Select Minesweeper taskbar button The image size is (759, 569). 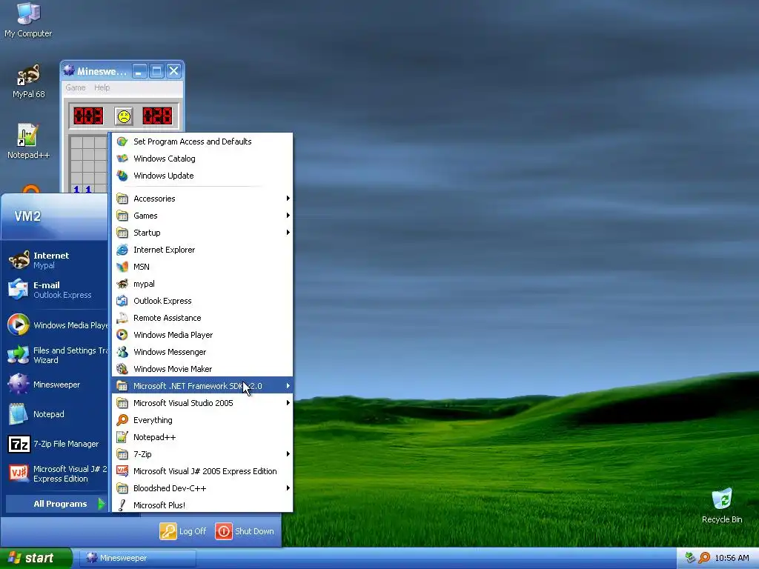click(x=138, y=558)
